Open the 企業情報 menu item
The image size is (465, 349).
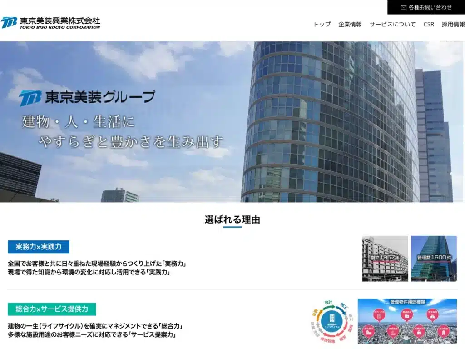350,25
